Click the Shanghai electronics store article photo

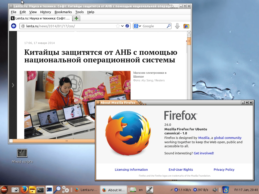tap(77, 105)
